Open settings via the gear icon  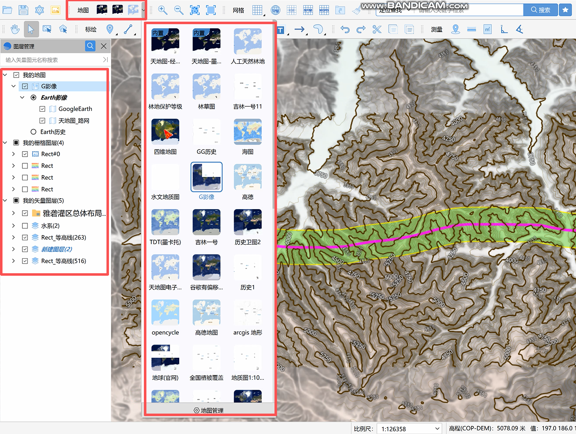(x=40, y=10)
